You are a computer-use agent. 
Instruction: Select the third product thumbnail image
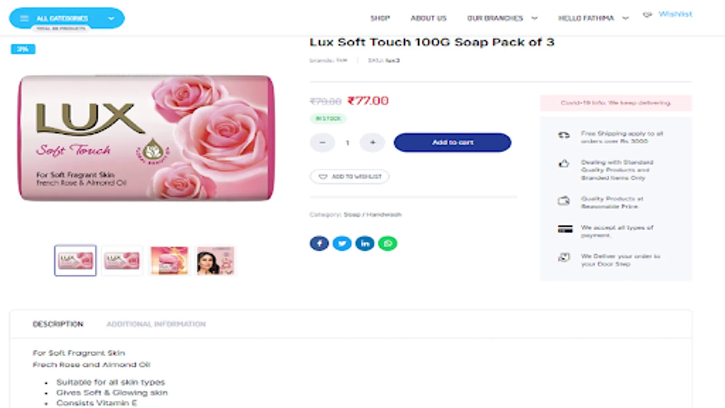(169, 261)
